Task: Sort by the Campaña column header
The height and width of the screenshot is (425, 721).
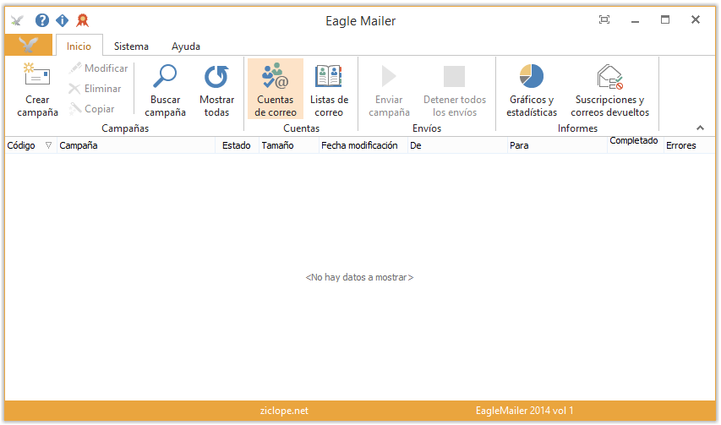Action: pyautogui.click(x=135, y=145)
